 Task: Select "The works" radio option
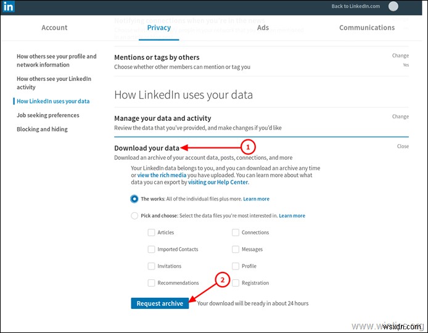click(134, 199)
